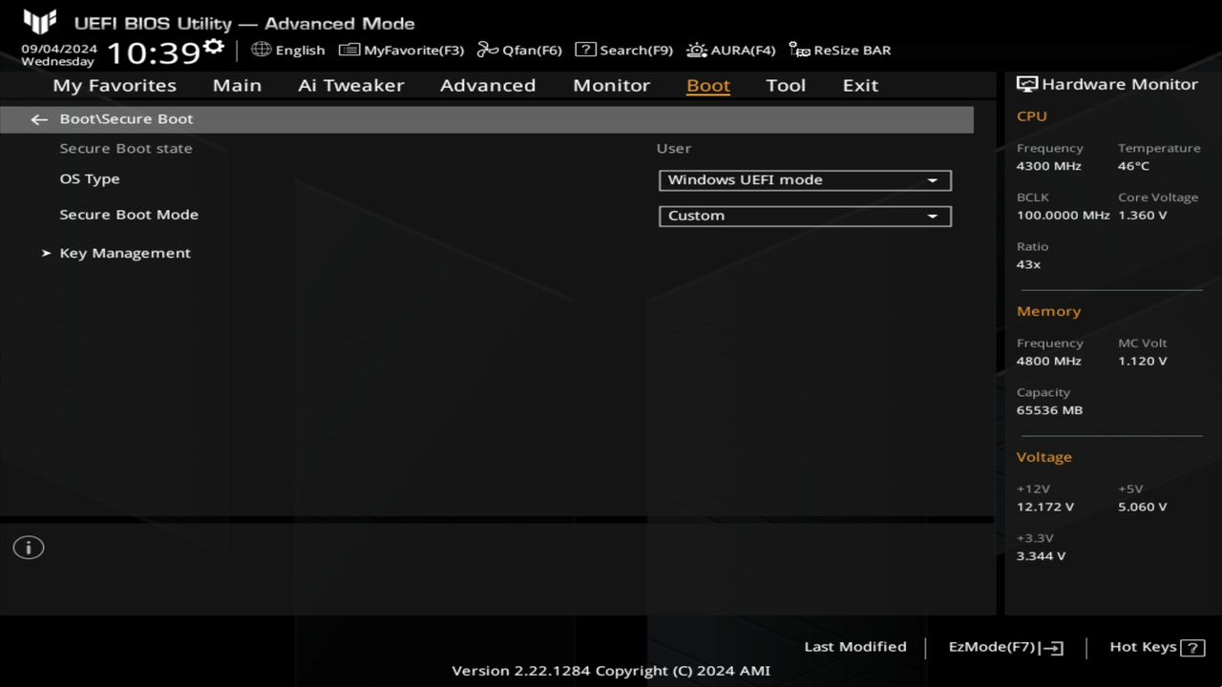Screen dimensions: 1222x687
Task: Expand the Key Management submenu arrow
Action: pyautogui.click(x=46, y=253)
